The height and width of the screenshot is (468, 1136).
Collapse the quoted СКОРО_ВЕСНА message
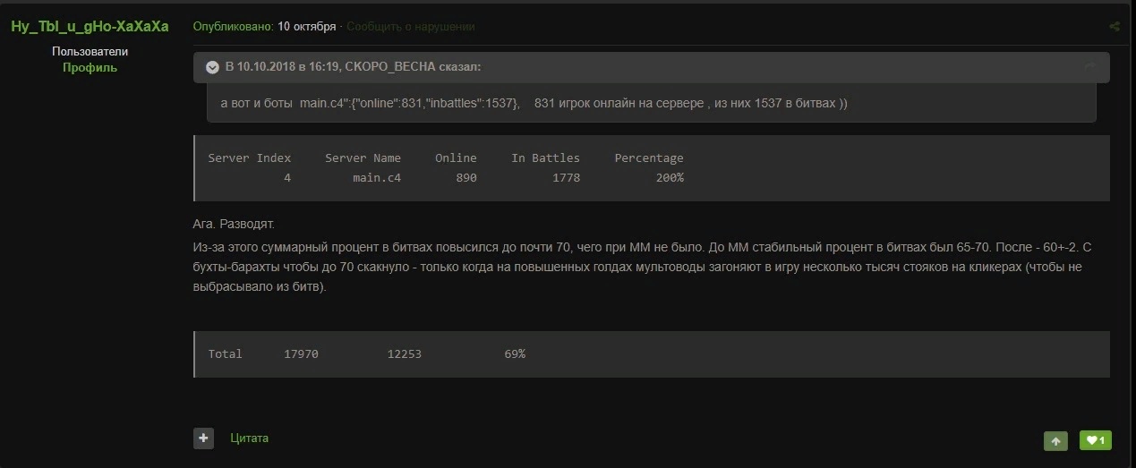pos(212,67)
